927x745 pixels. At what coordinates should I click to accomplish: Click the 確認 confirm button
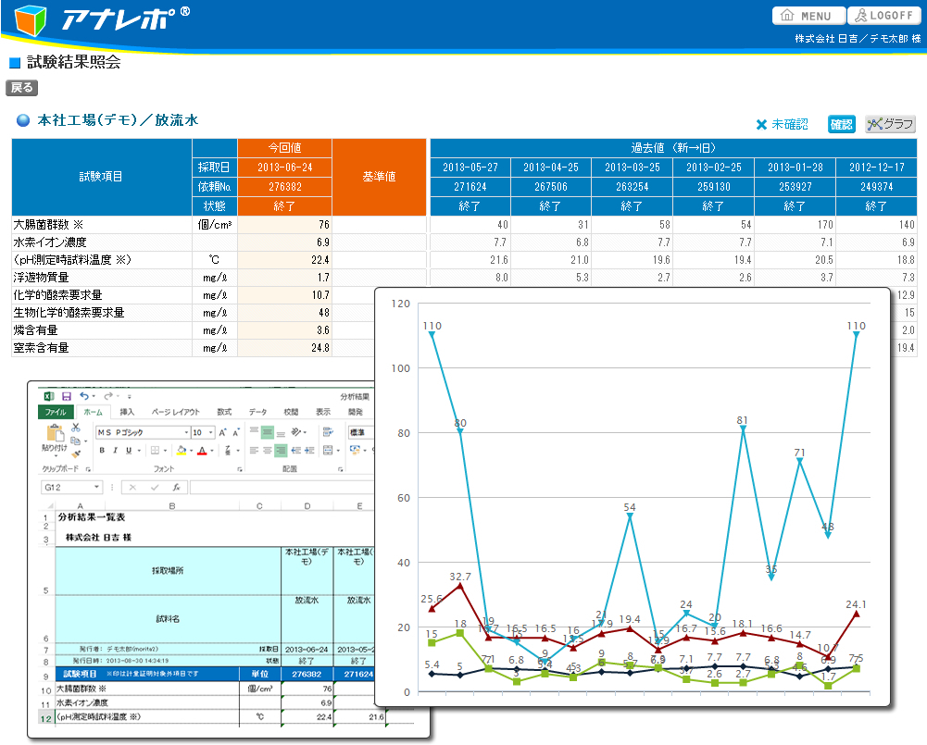click(x=841, y=124)
